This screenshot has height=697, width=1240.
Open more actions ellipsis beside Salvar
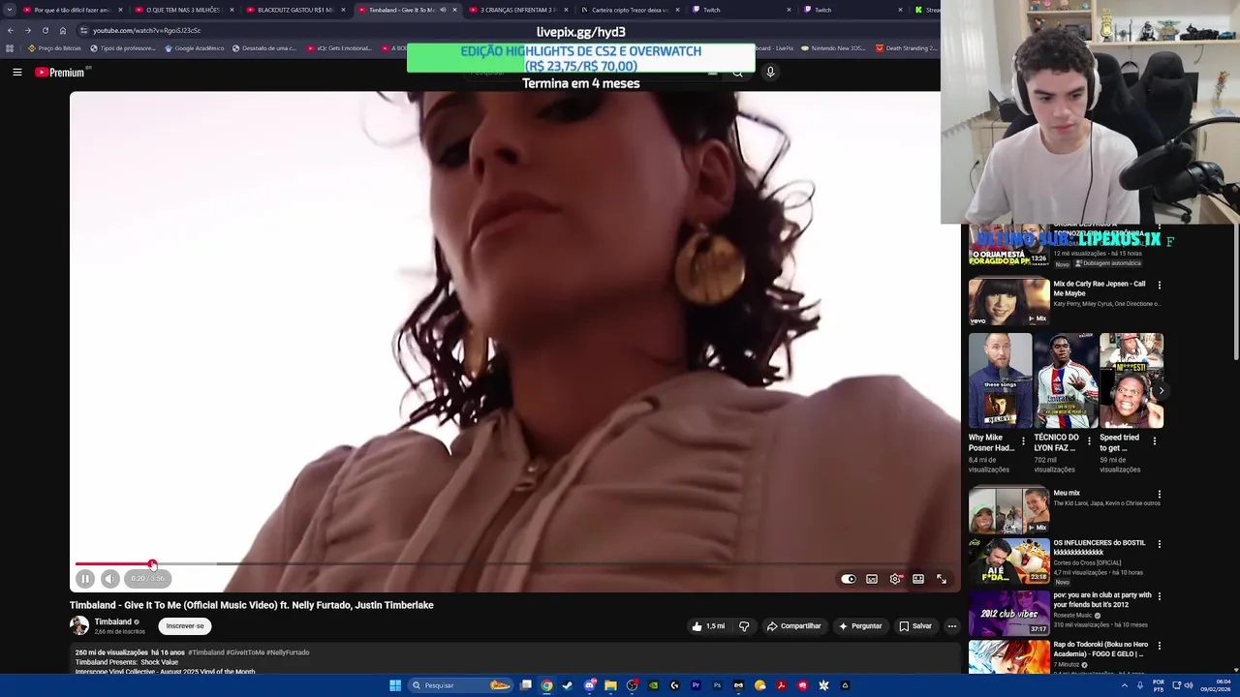click(951, 626)
